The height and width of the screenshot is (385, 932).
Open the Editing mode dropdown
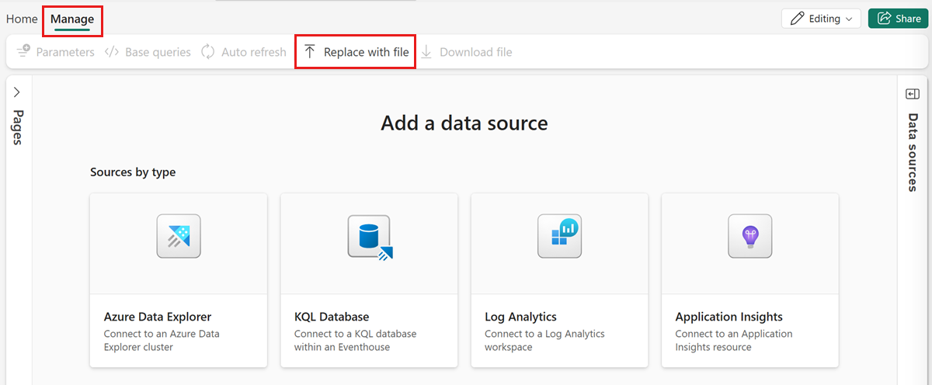point(821,19)
